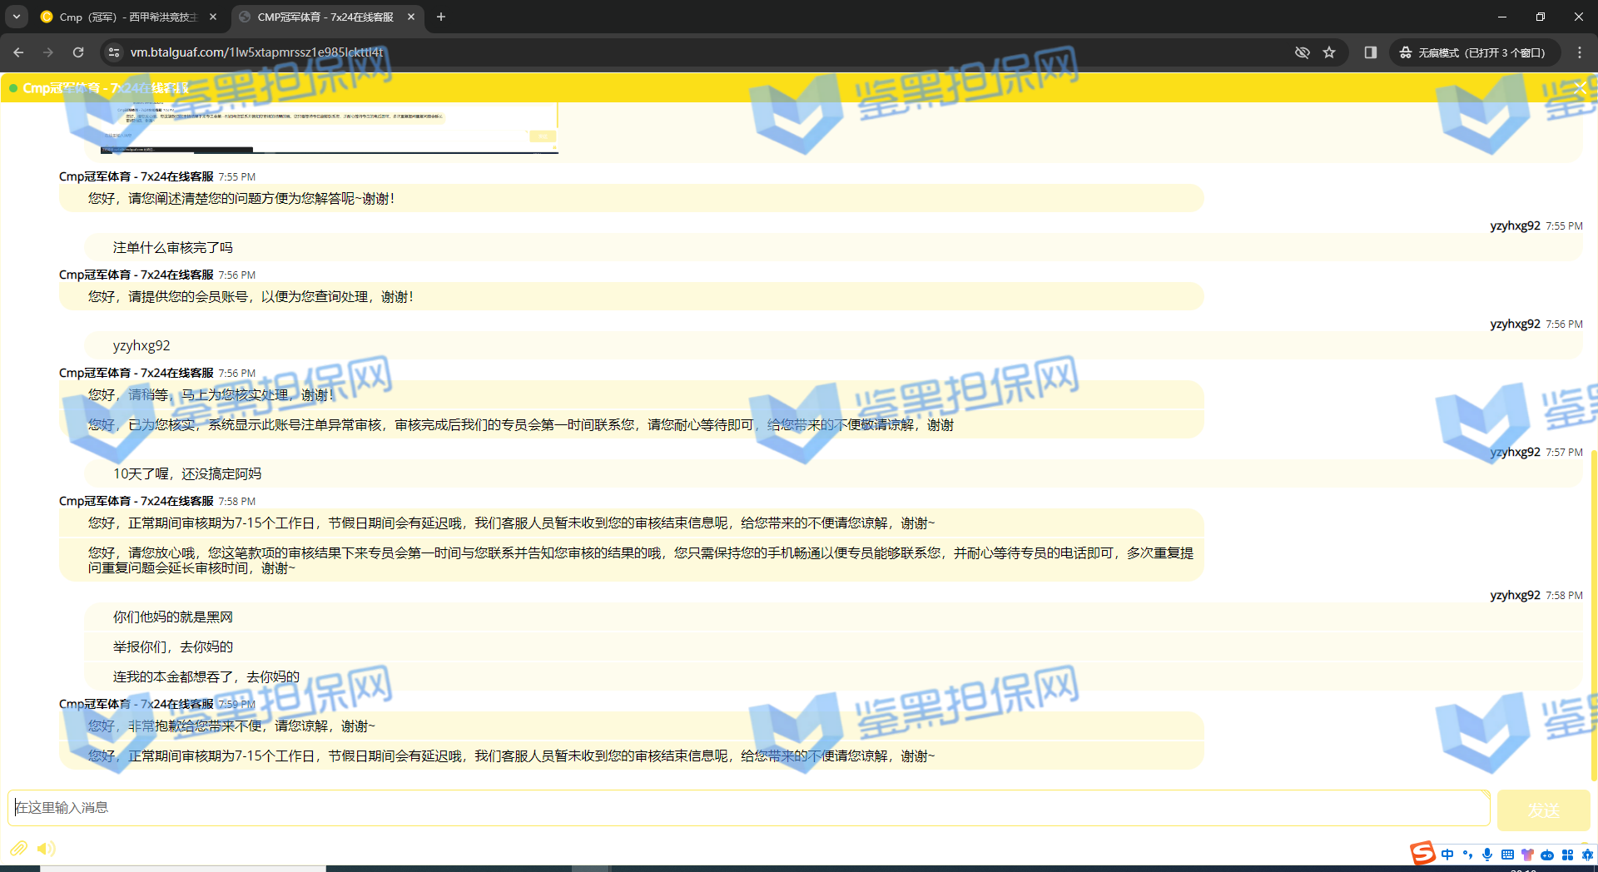Open a new browser tab
Screen dimensions: 1598x872
(441, 17)
